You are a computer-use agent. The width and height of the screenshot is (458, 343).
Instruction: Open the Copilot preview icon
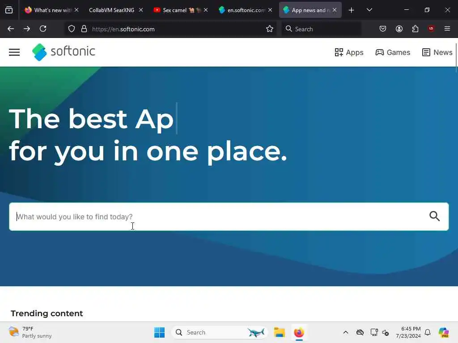click(444, 332)
